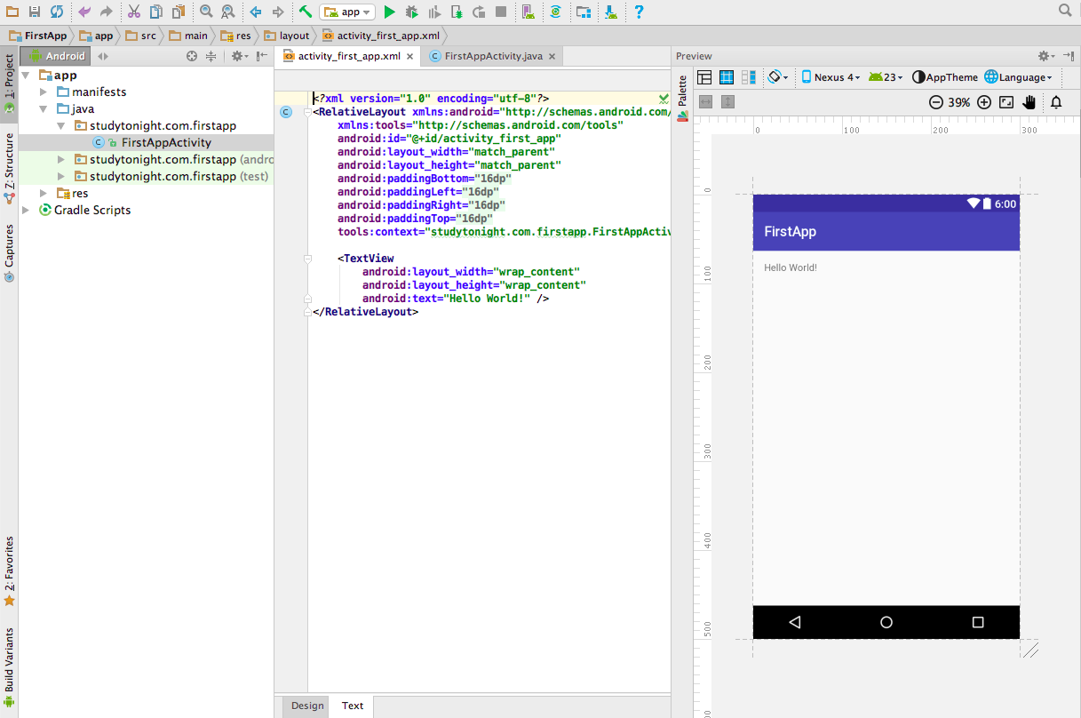Screen dimensions: 1081x718
Task: Open the Captures side tool window
Action: click(9, 253)
